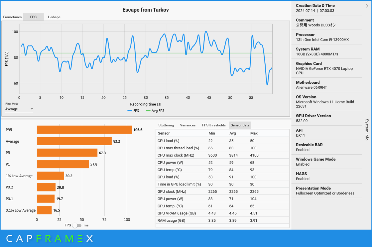Click the 0.1% Low Average bar
Viewport: 372px width, 247px height.
[x=44, y=210]
